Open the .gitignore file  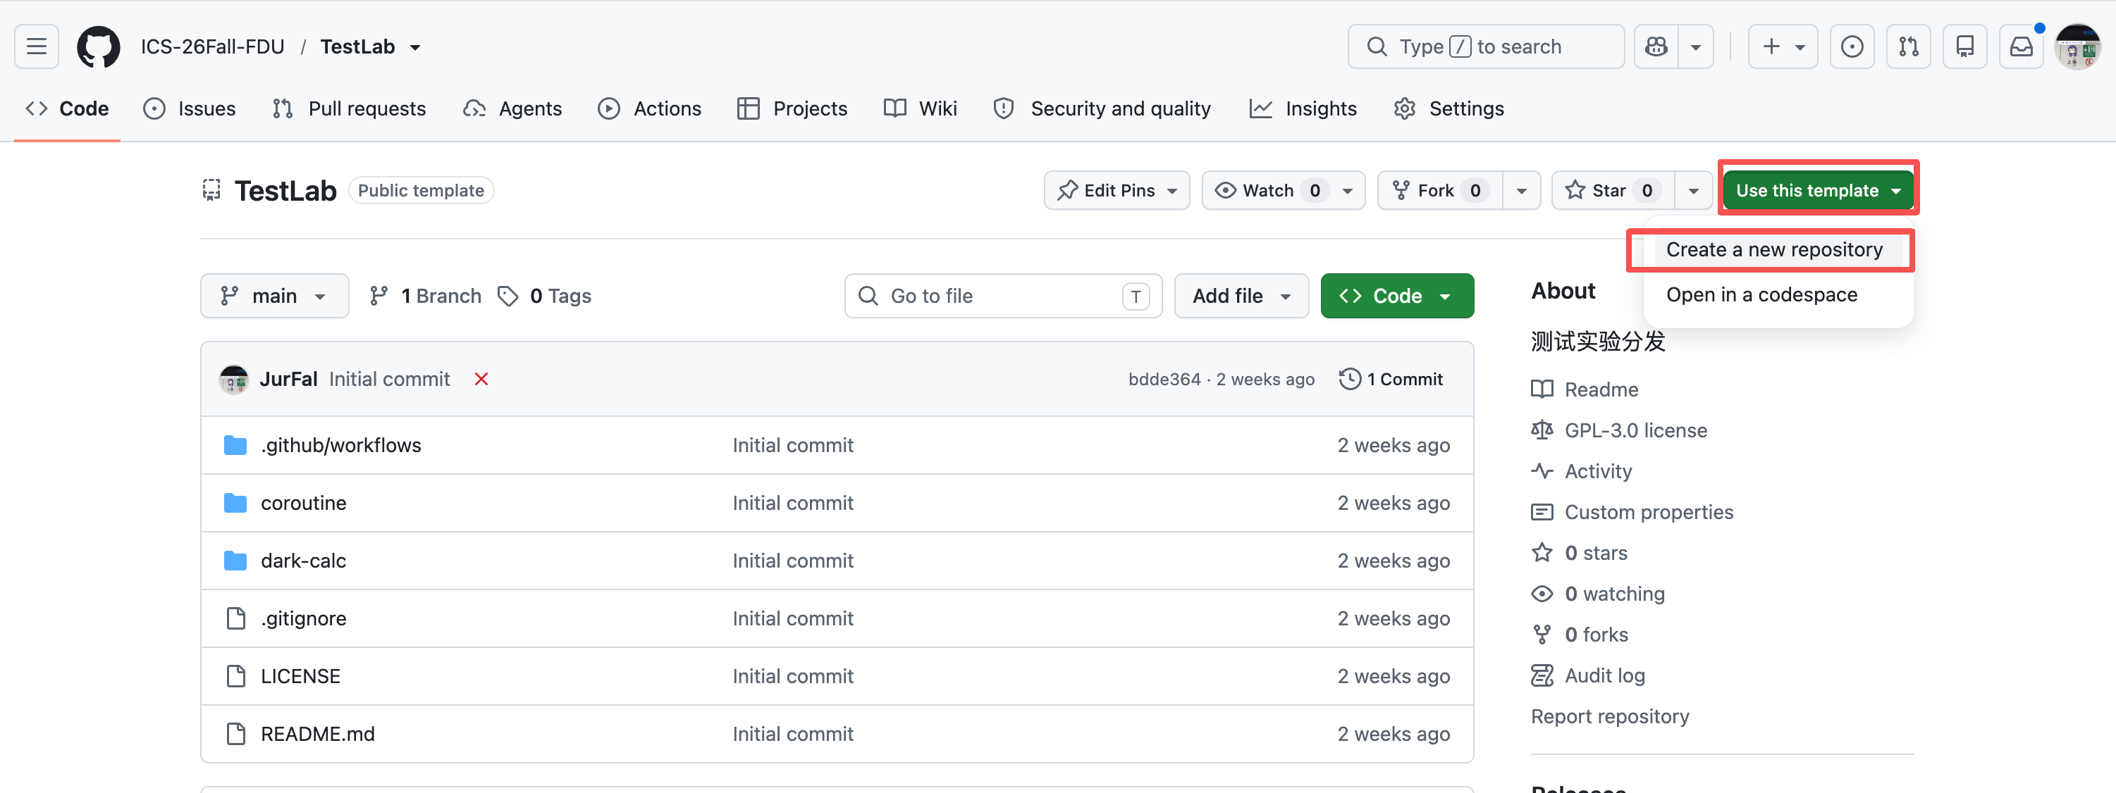click(x=303, y=618)
